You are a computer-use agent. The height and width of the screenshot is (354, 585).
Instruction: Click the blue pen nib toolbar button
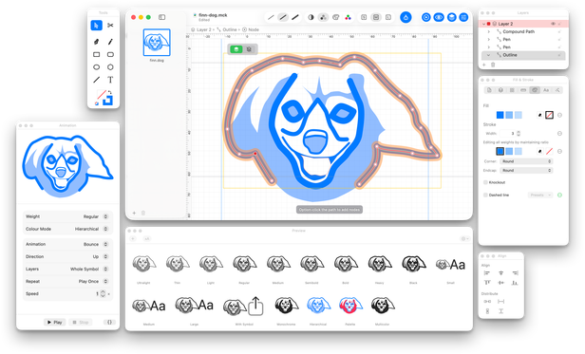tap(406, 17)
